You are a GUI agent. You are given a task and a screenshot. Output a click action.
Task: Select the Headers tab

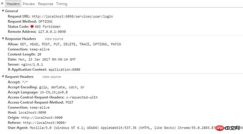[x=13, y=4]
